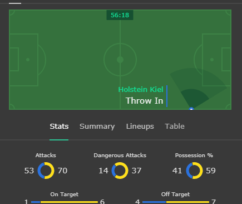Image resolution: width=242 pixels, height=204 pixels.
Task: Switch to the Summary tab
Action: pyautogui.click(x=97, y=127)
